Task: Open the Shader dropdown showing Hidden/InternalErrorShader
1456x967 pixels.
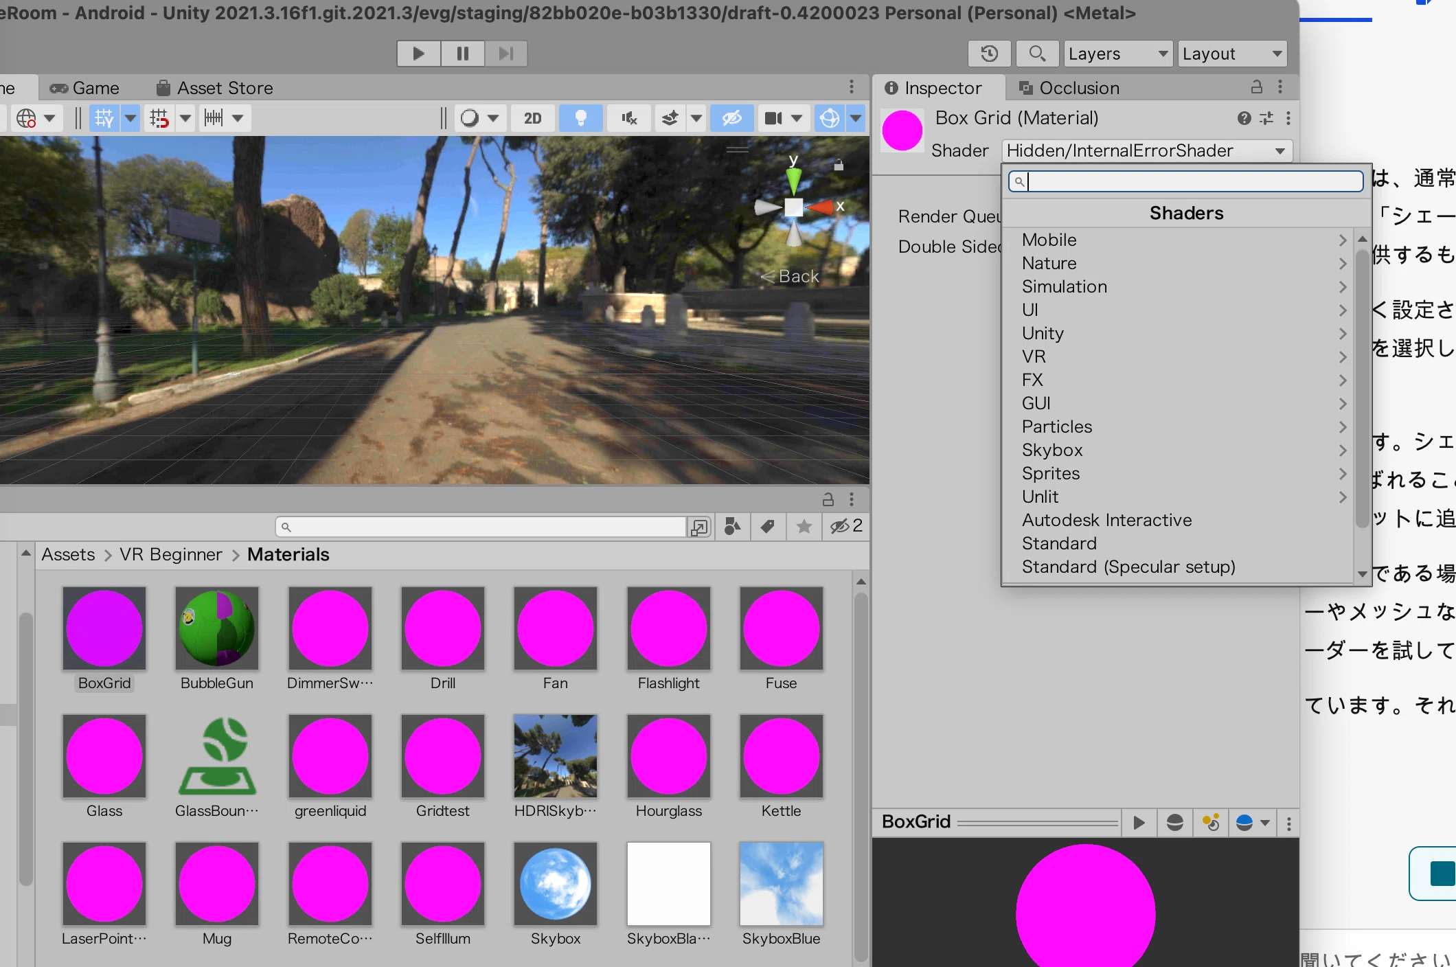Action: [1147, 150]
